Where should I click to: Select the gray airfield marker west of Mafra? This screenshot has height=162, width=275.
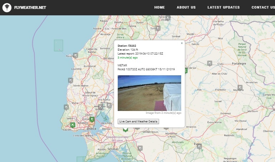point(66,107)
